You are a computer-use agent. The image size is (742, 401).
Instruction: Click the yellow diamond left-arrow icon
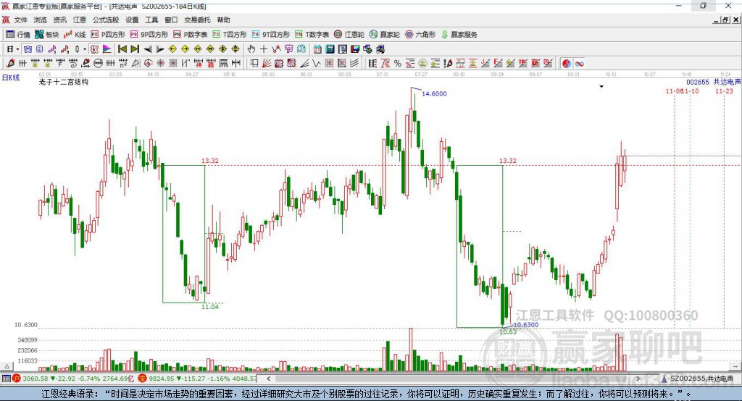(x=172, y=49)
